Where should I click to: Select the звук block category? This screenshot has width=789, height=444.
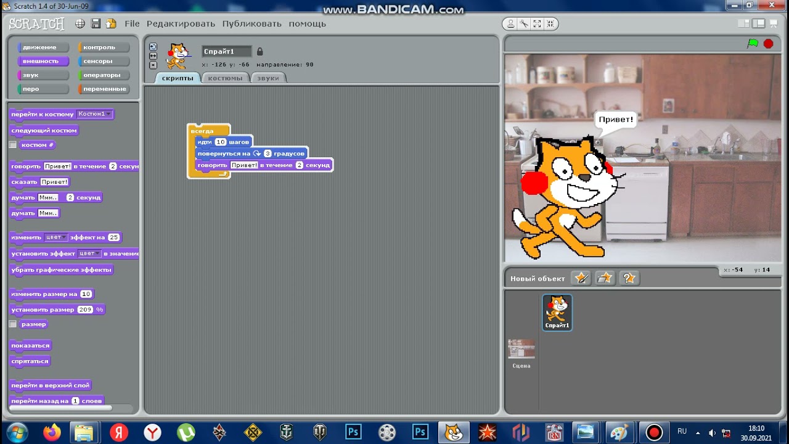click(43, 75)
